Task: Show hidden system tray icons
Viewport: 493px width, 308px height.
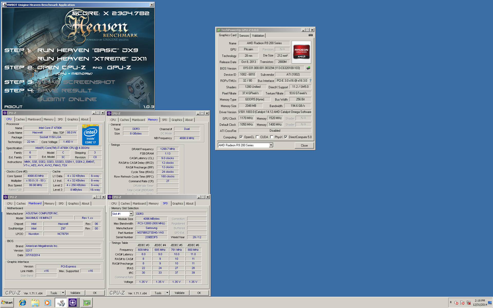Action: (x=451, y=302)
